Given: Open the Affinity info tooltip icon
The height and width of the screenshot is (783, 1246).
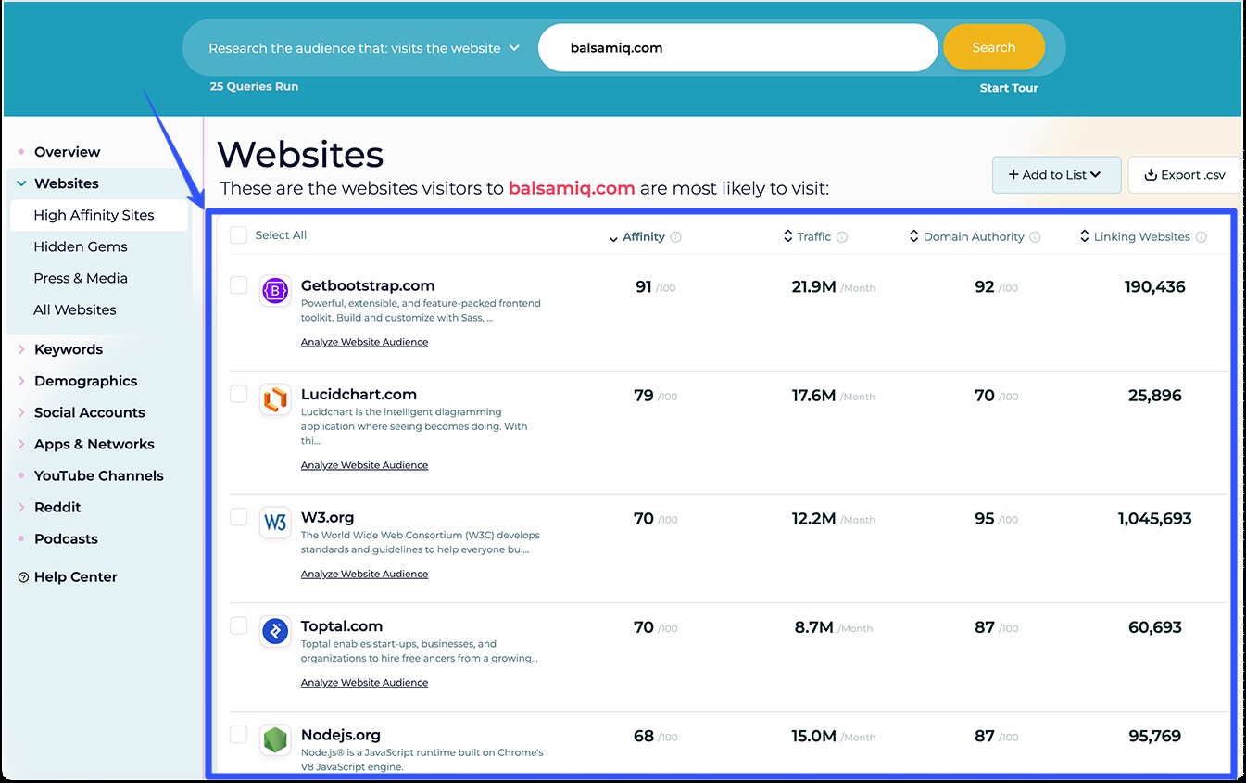Looking at the screenshot, I should (676, 236).
